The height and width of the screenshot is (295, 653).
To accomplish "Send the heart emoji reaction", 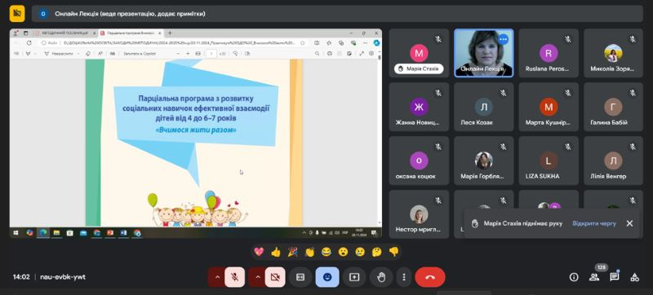I will [x=259, y=251].
